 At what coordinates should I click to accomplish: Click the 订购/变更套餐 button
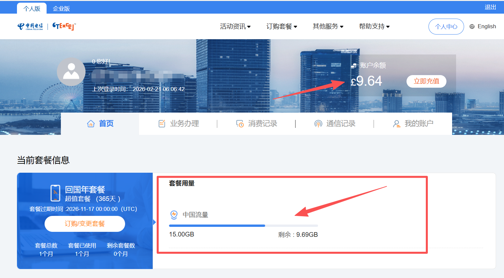[85, 224]
